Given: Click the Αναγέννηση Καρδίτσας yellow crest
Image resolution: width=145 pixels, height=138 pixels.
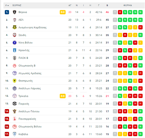Looking at the screenshot, I should pyautogui.click(x=15, y=27).
